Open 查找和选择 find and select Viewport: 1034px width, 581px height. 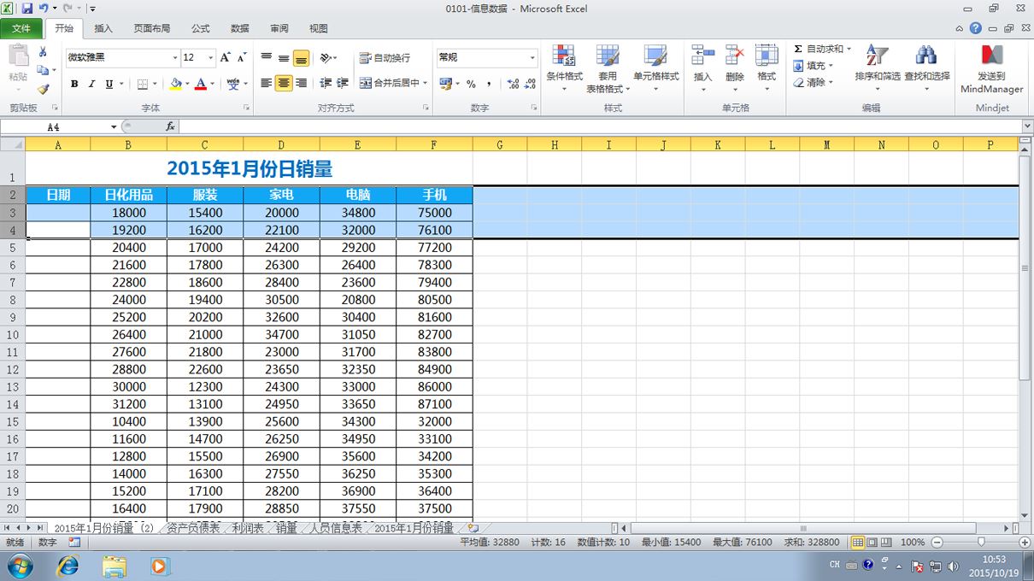[927, 68]
